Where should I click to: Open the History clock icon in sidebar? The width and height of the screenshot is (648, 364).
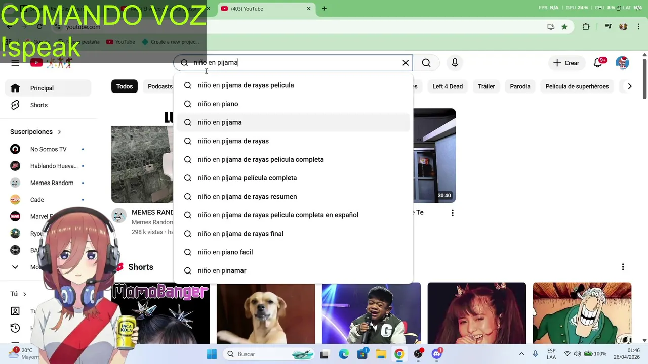pyautogui.click(x=15, y=328)
